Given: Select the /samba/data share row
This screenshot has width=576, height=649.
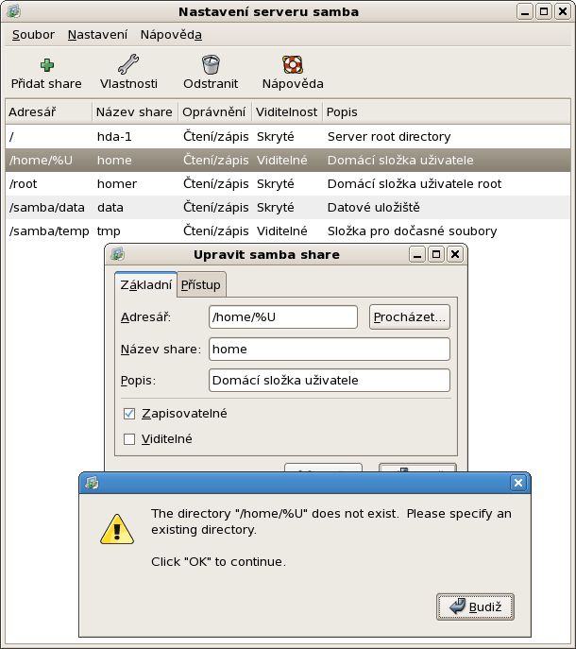Looking at the screenshot, I should pos(288,208).
